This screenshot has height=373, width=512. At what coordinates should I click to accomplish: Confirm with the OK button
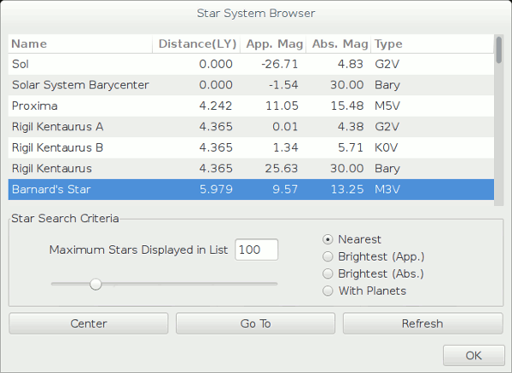pos(473,354)
